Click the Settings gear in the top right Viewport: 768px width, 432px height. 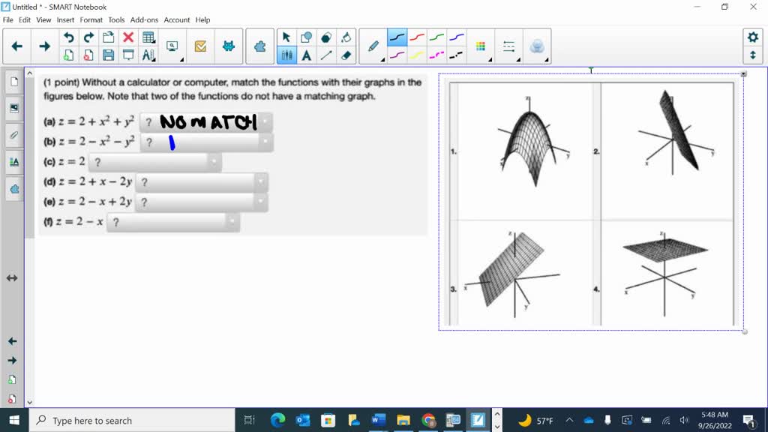coord(752,36)
